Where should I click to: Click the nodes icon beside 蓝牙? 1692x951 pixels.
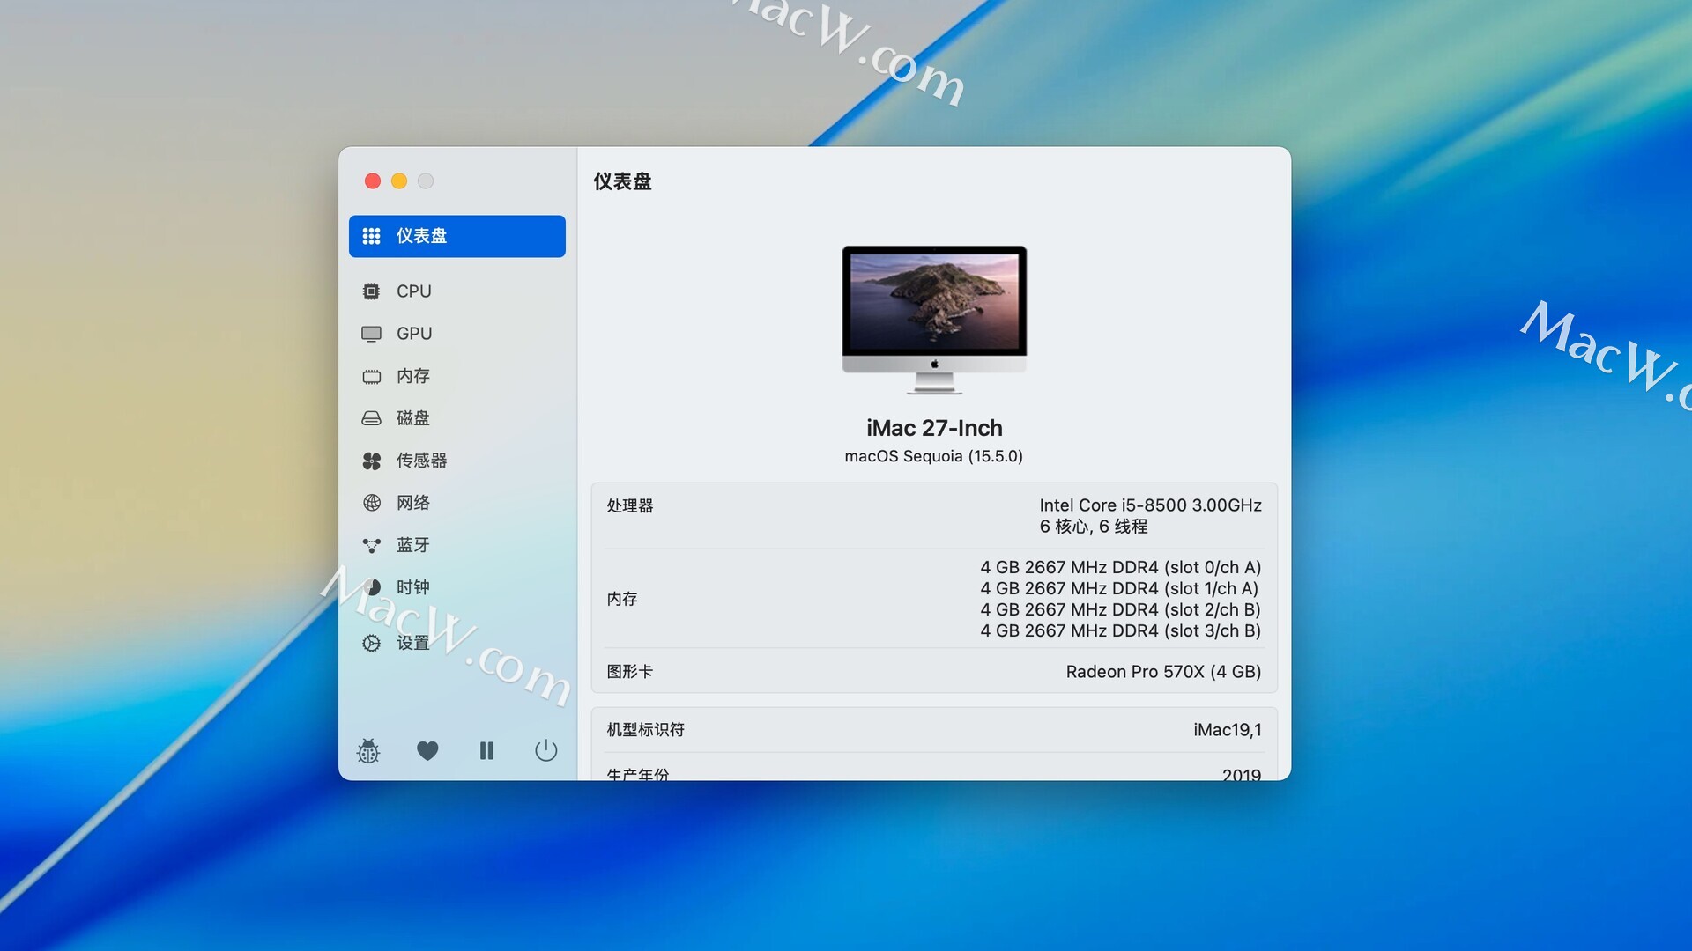click(372, 545)
